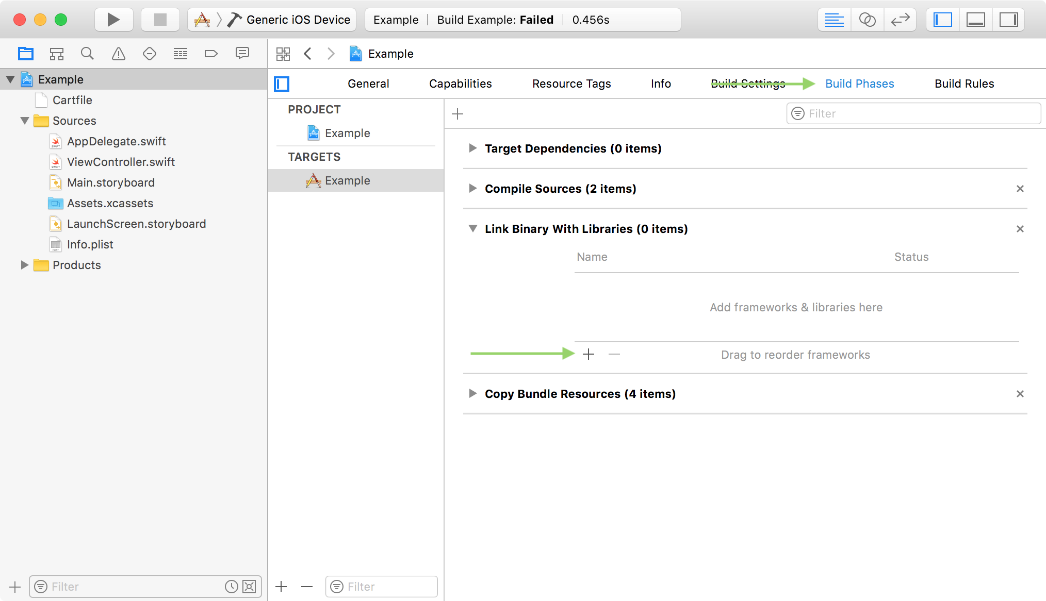
Task: Click the Run (play) button
Action: [113, 20]
